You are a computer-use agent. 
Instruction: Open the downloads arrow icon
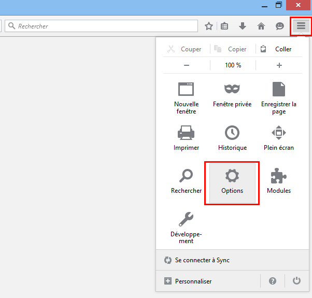coord(243,26)
